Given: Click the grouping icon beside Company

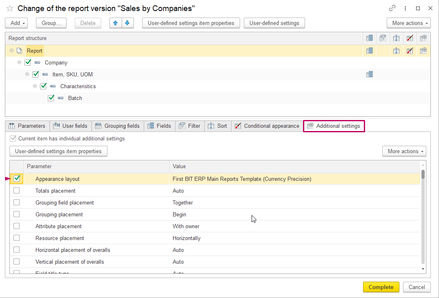Looking at the screenshot, I should tap(37, 63).
